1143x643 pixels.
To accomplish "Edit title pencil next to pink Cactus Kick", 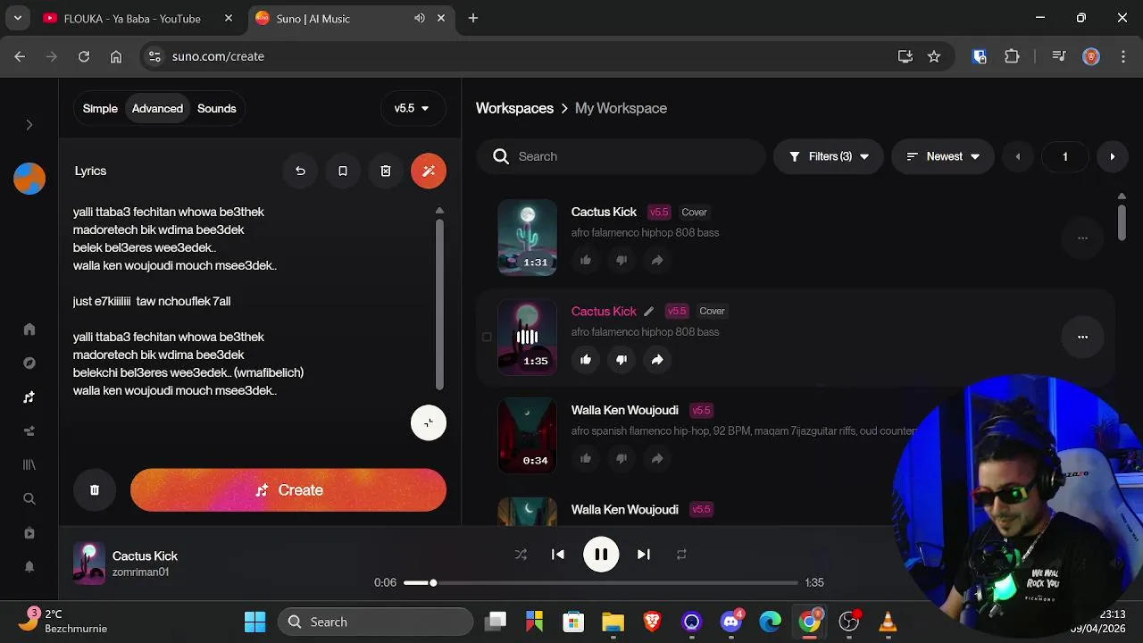I will coord(649,312).
